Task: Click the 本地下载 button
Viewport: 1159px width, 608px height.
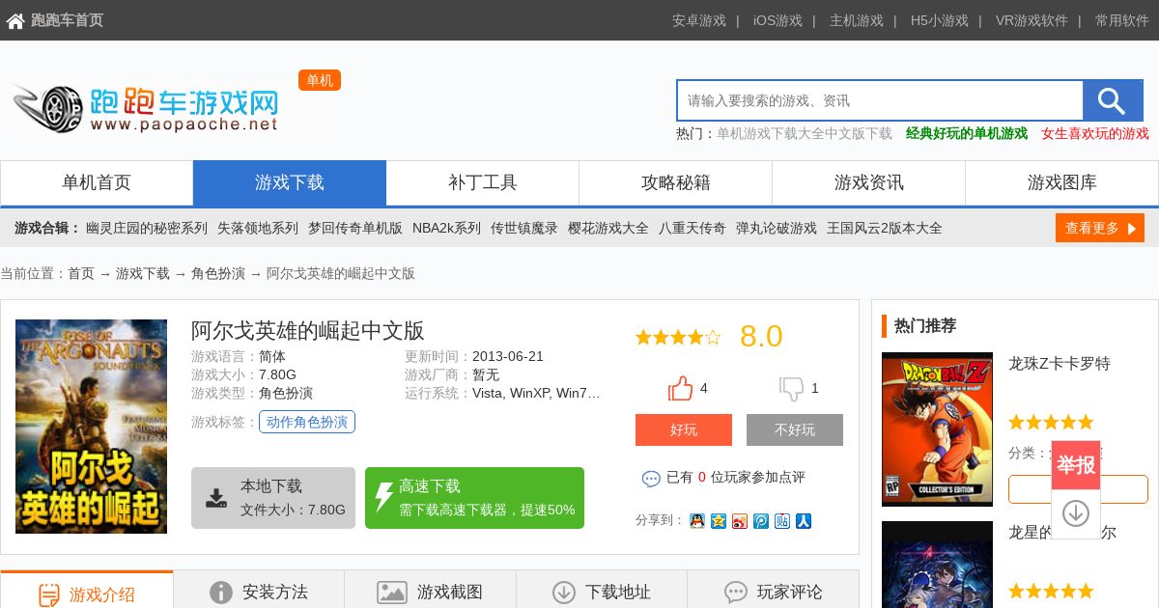Action: 273,498
